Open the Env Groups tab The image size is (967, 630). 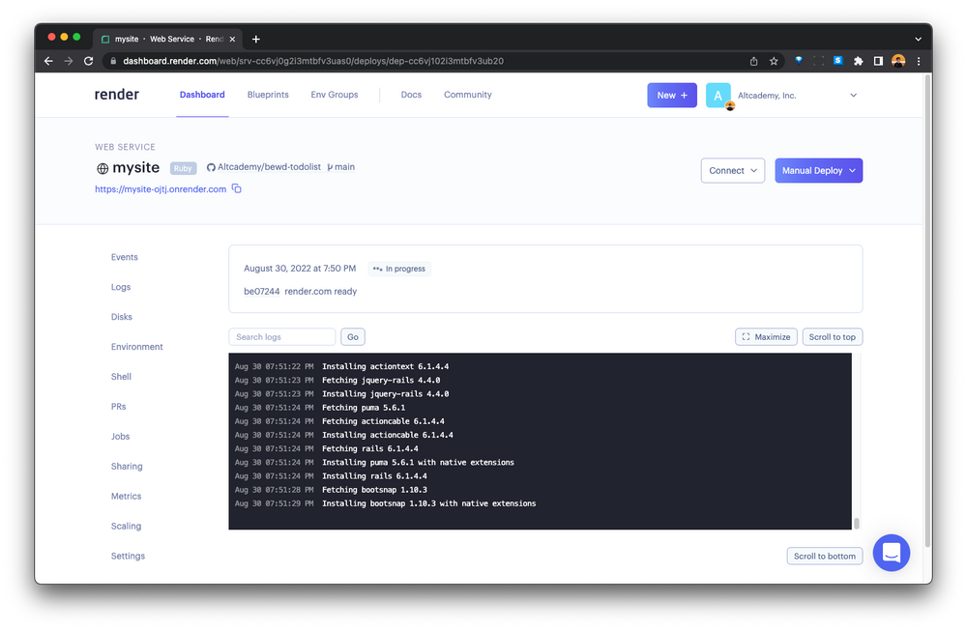click(335, 95)
